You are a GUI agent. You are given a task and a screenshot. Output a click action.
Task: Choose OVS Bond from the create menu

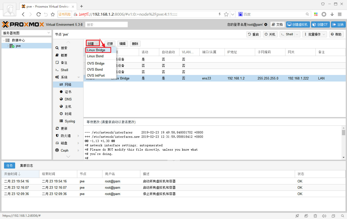[x=100, y=69]
